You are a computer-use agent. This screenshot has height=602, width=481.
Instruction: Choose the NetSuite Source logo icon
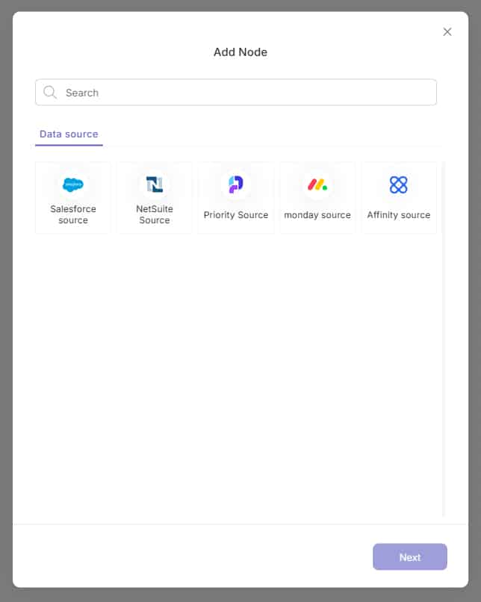pos(155,184)
